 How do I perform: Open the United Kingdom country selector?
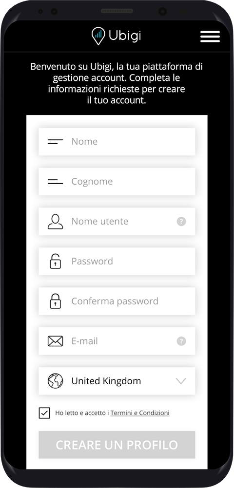coord(117,381)
